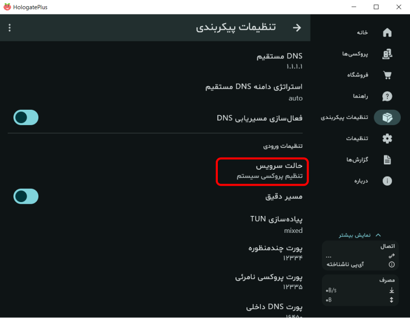Click the download arrow icon in مصرف panel

391,290
